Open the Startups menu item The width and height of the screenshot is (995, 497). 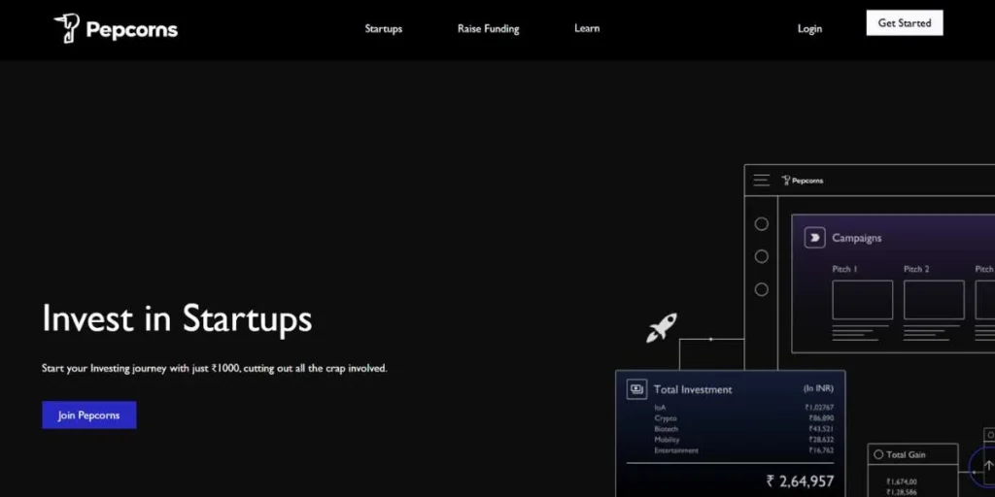click(x=383, y=28)
